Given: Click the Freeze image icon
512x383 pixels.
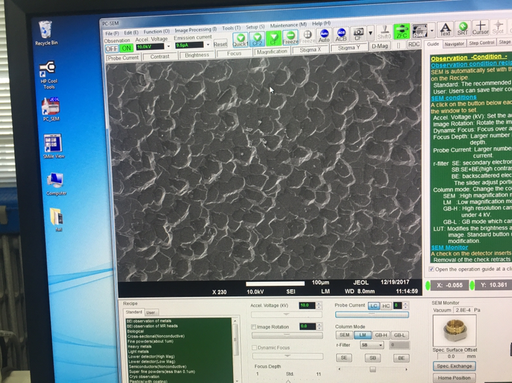Looking at the screenshot, I should click(291, 36).
